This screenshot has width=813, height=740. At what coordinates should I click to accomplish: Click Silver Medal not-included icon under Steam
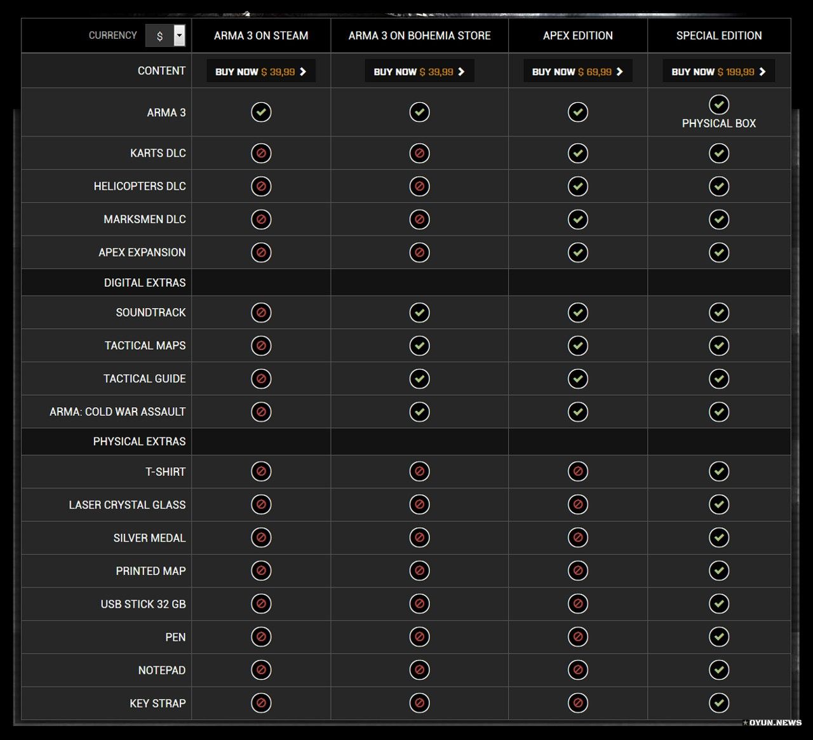261,537
